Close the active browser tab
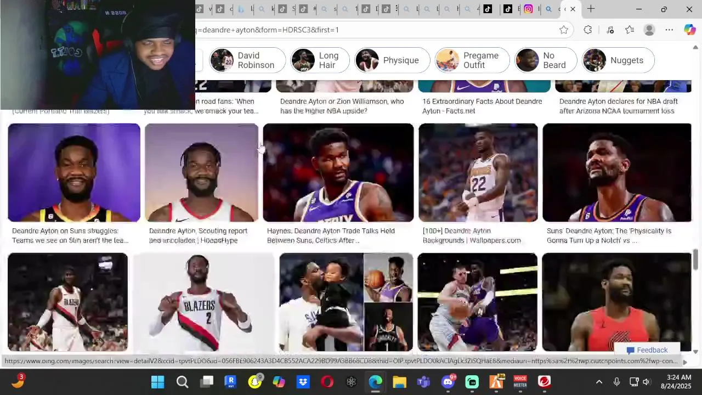 tap(573, 9)
